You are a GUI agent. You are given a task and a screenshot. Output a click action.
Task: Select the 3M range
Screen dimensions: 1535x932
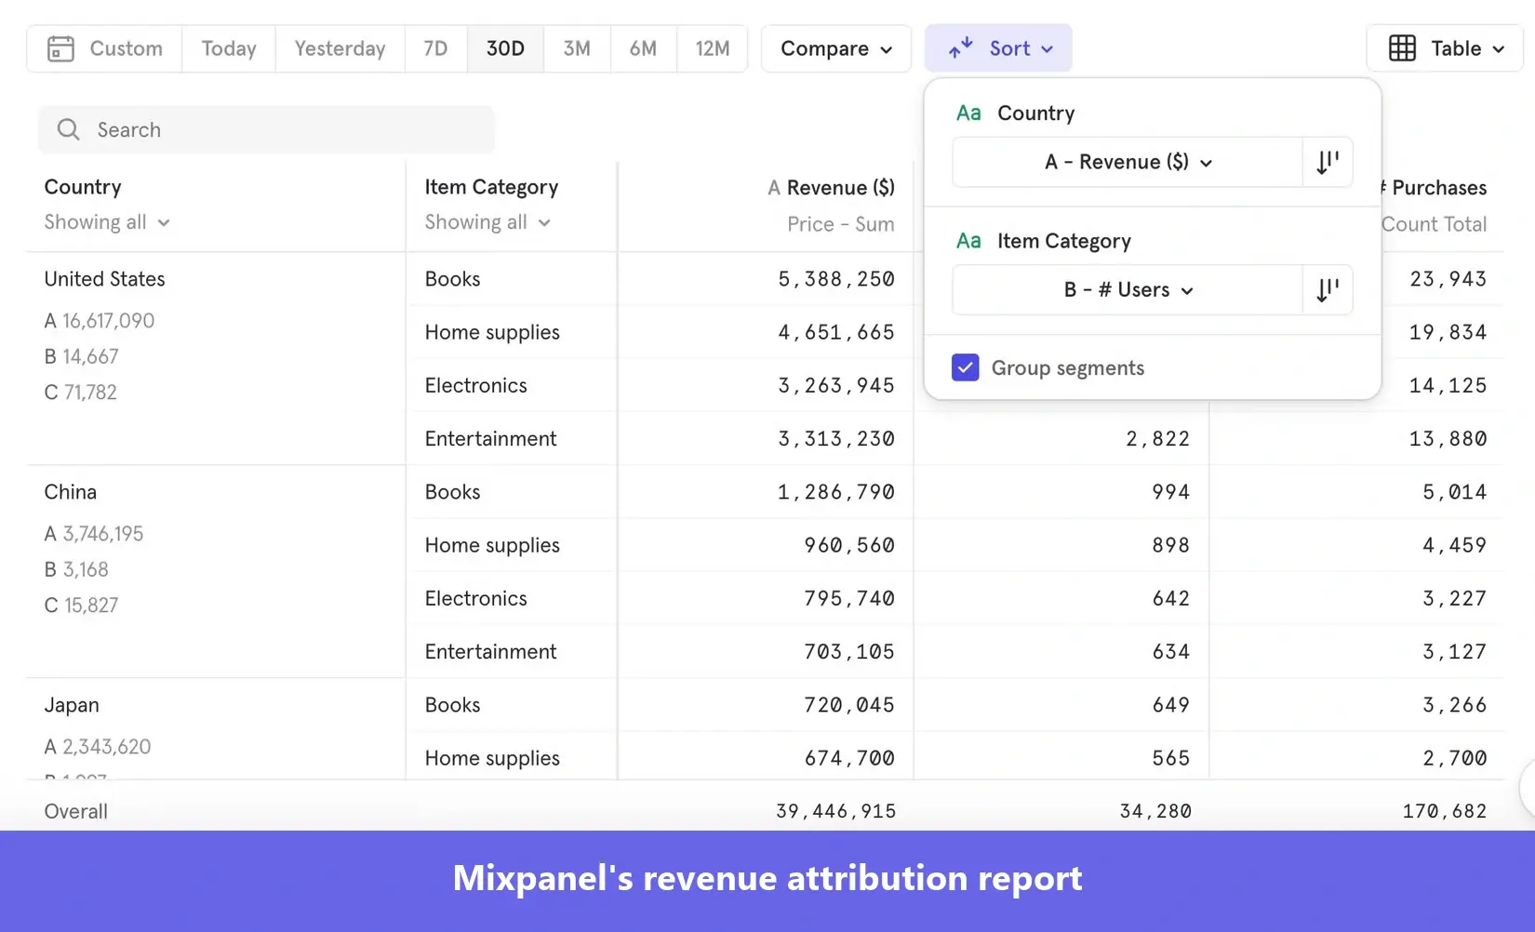tap(577, 48)
